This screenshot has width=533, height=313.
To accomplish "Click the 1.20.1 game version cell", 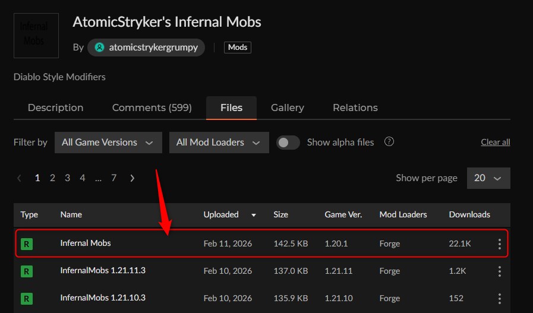I will coord(336,244).
